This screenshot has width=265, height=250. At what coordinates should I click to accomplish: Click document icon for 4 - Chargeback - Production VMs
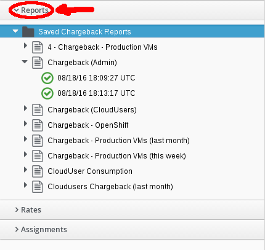(38, 47)
